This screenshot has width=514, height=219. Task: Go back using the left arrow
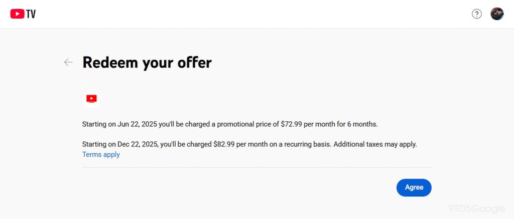click(68, 62)
